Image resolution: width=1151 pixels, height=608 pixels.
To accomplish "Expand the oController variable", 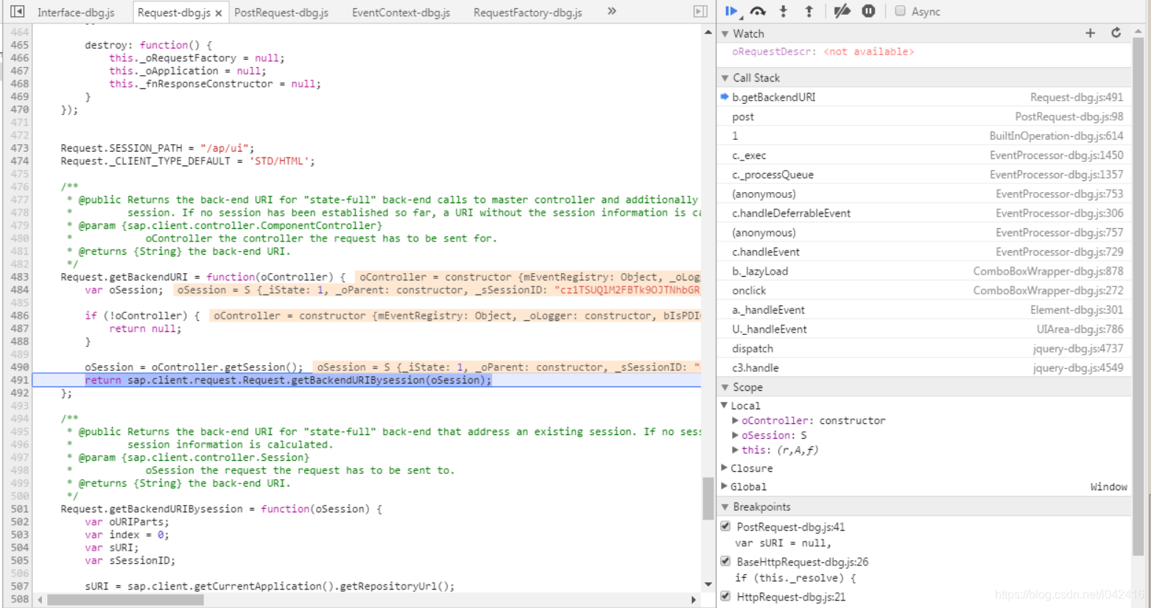I will pos(735,420).
